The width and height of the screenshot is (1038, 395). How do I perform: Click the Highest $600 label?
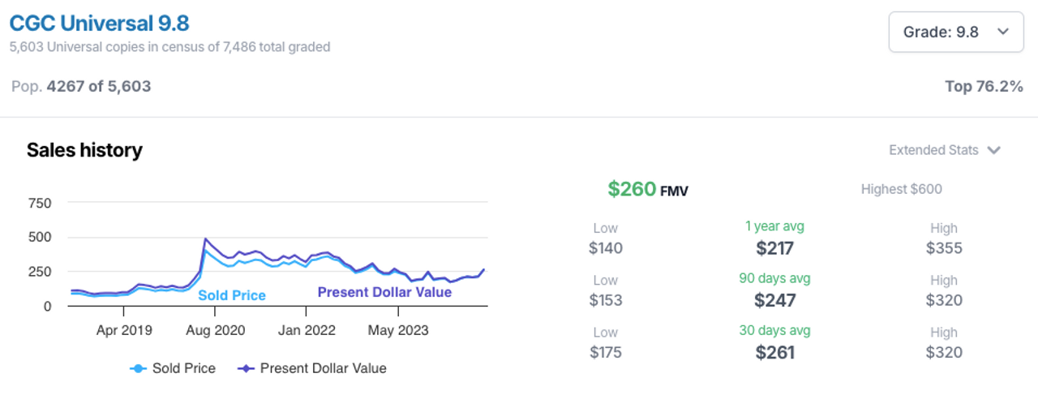point(901,190)
